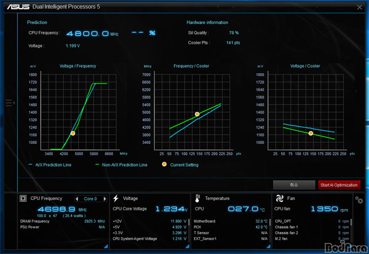
Task: Click the -- % prediction percentage
Action: point(143,33)
